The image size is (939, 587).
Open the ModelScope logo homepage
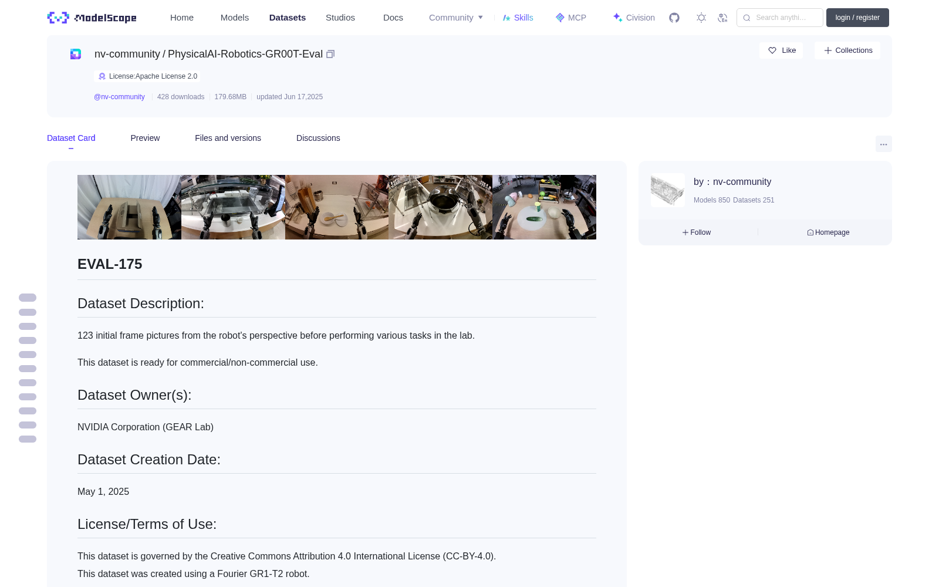(92, 18)
